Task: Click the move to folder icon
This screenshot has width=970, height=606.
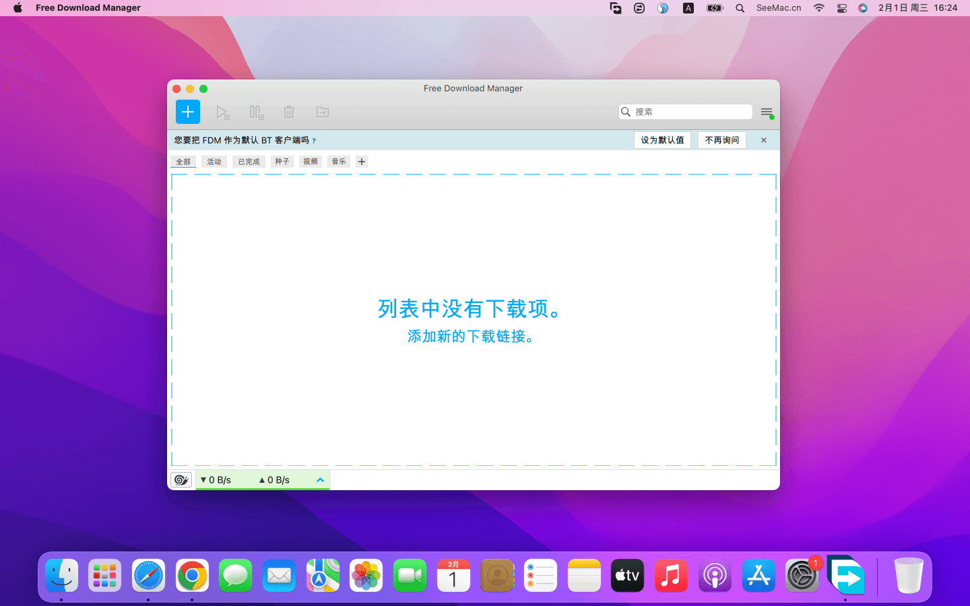Action: coord(323,112)
